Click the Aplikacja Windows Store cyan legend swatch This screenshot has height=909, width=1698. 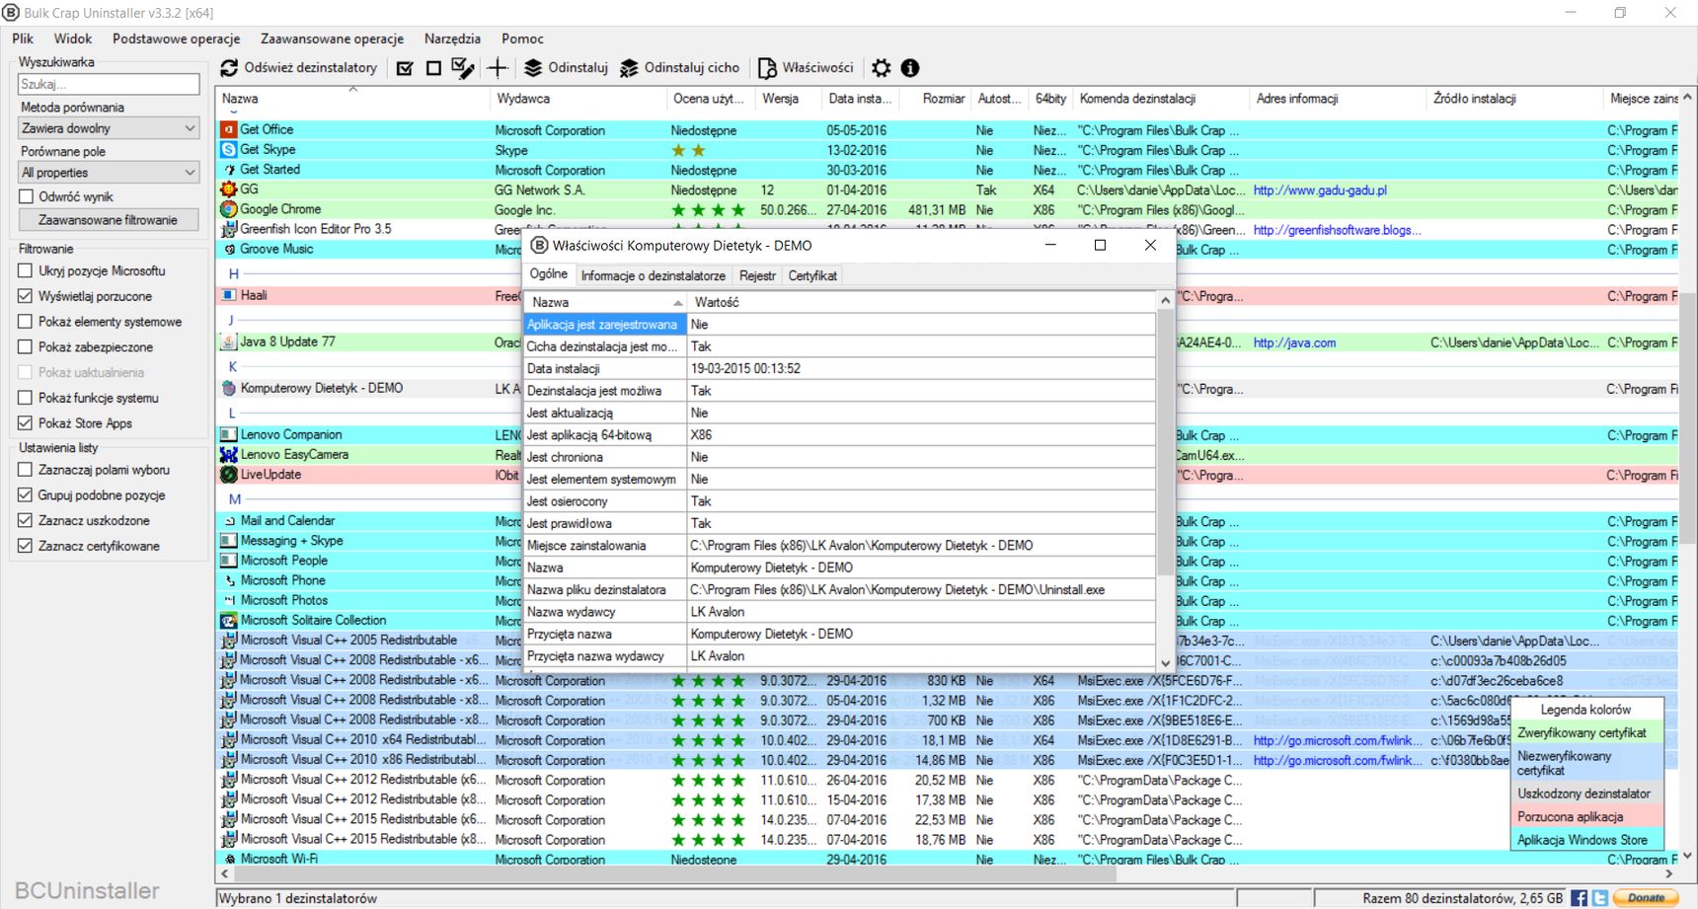pos(1587,840)
